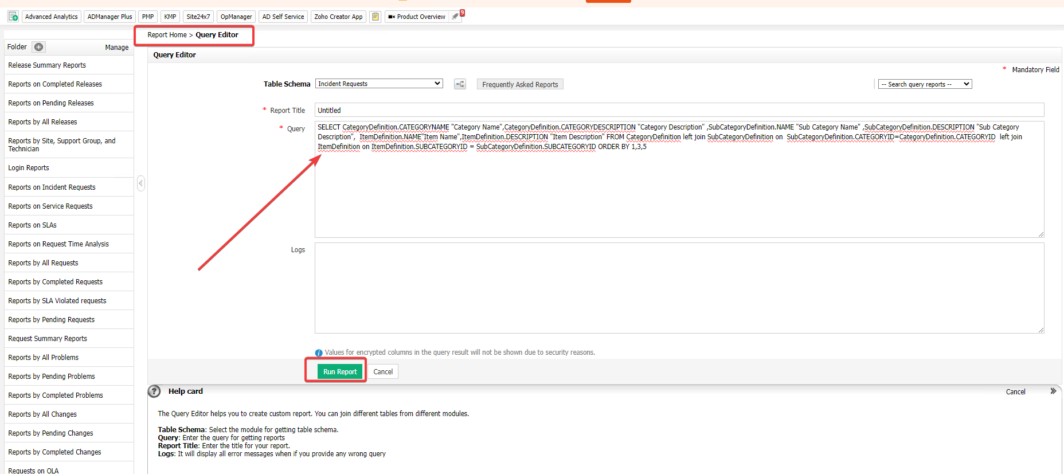The height and width of the screenshot is (474, 1064).
Task: Click Manage in the Folder header
Action: pyautogui.click(x=116, y=48)
